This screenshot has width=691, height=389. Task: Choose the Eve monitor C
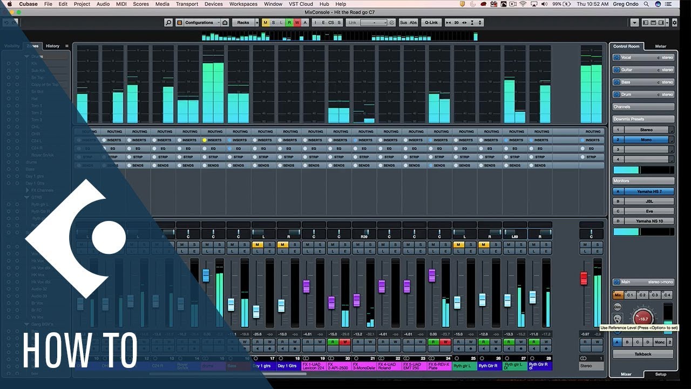649,211
